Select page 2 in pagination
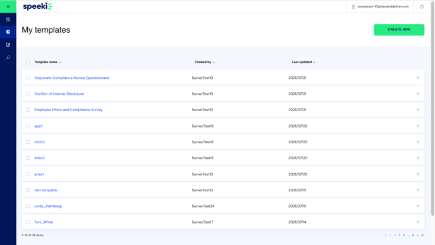This screenshot has width=435, height=245. click(400, 236)
